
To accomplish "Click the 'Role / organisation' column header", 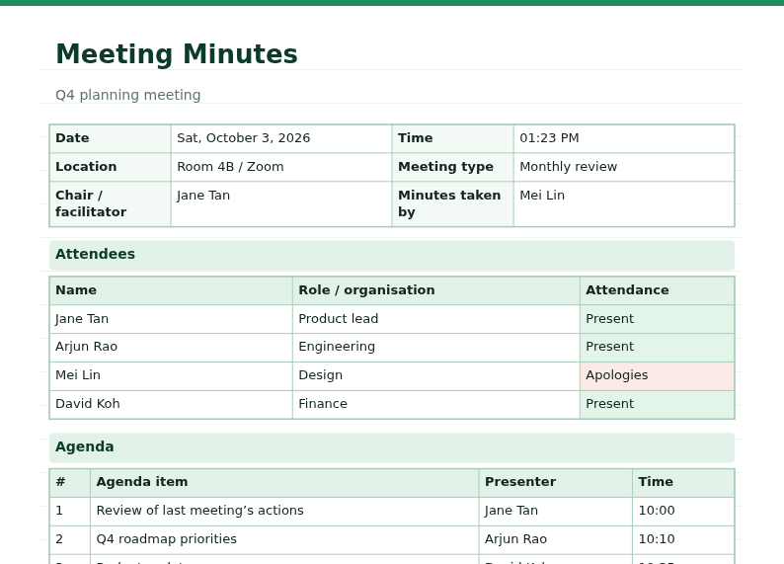I will click(x=436, y=290).
